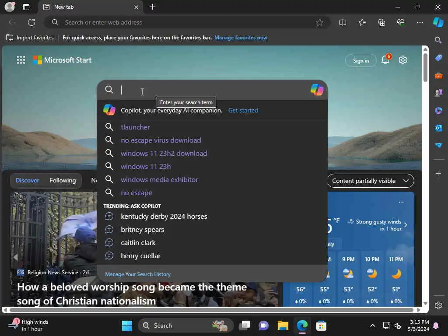Open the Shopping tag in sidebar

pyautogui.click(x=438, y=58)
